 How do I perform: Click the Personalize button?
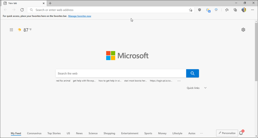(x=227, y=133)
